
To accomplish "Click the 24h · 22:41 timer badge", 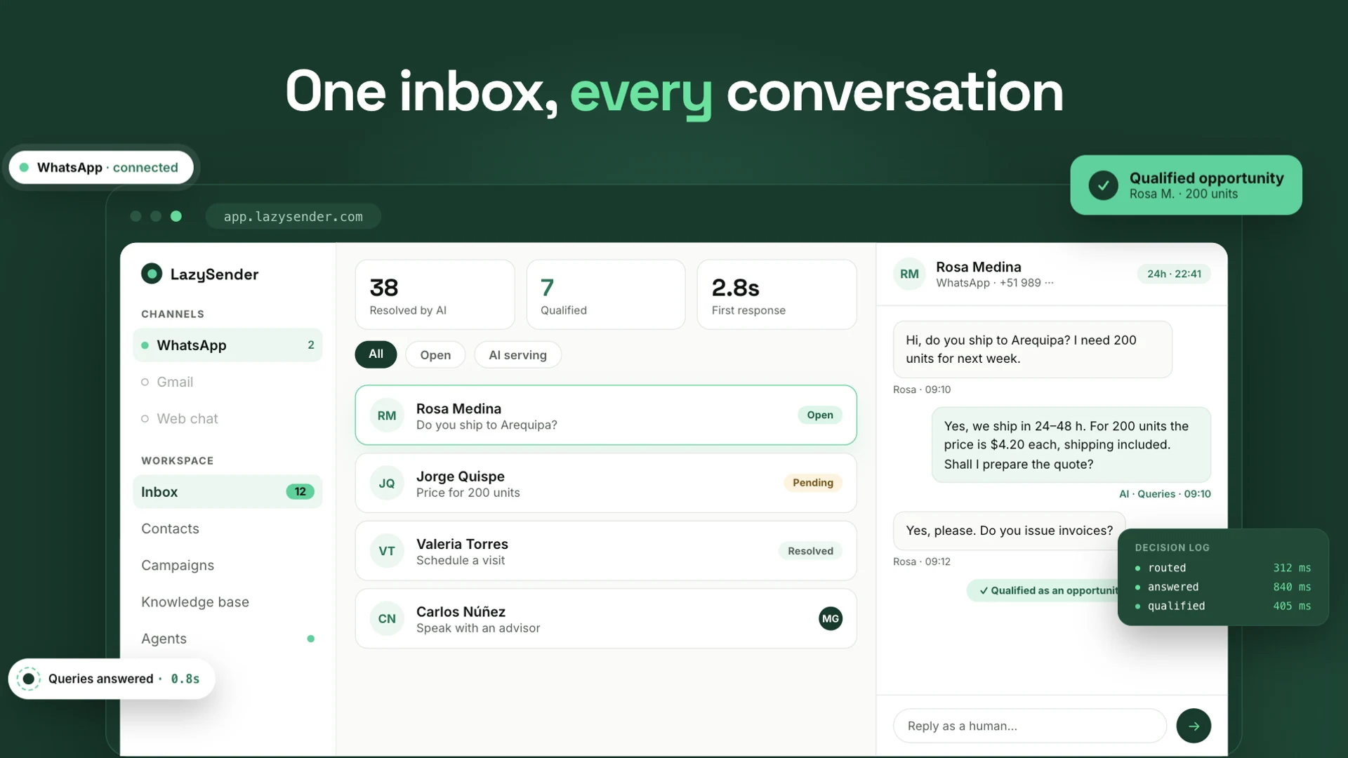I will tap(1174, 274).
